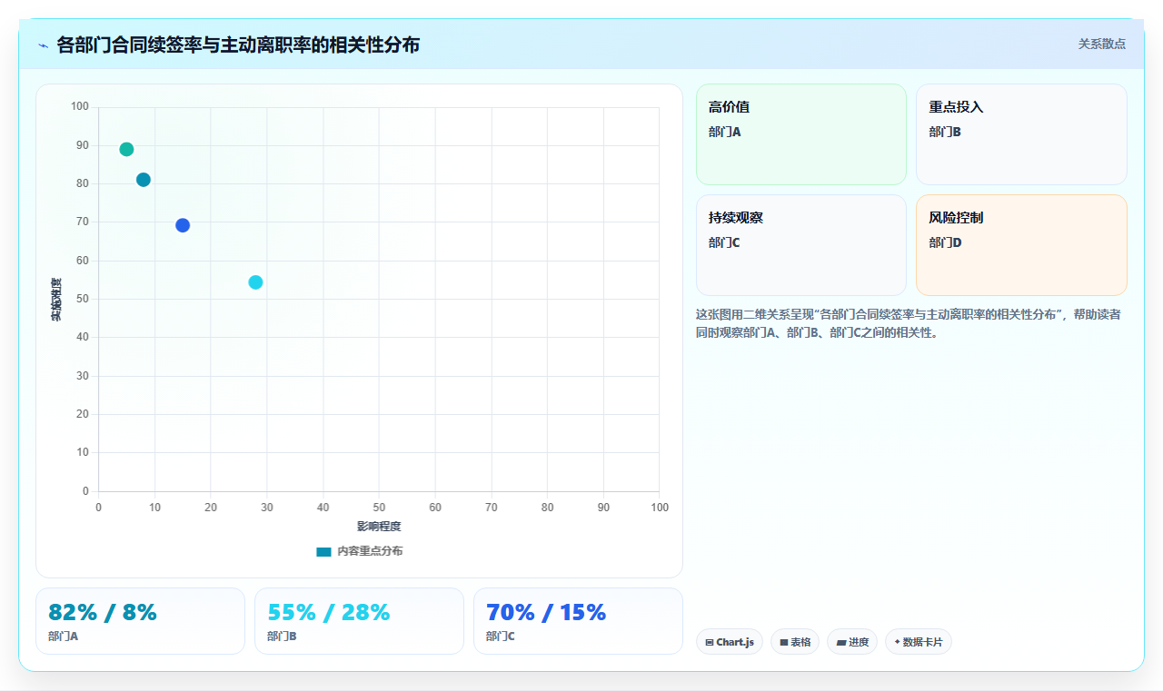Select the teal scatter point near 81
Image resolution: width=1163 pixels, height=691 pixels.
[x=144, y=180]
